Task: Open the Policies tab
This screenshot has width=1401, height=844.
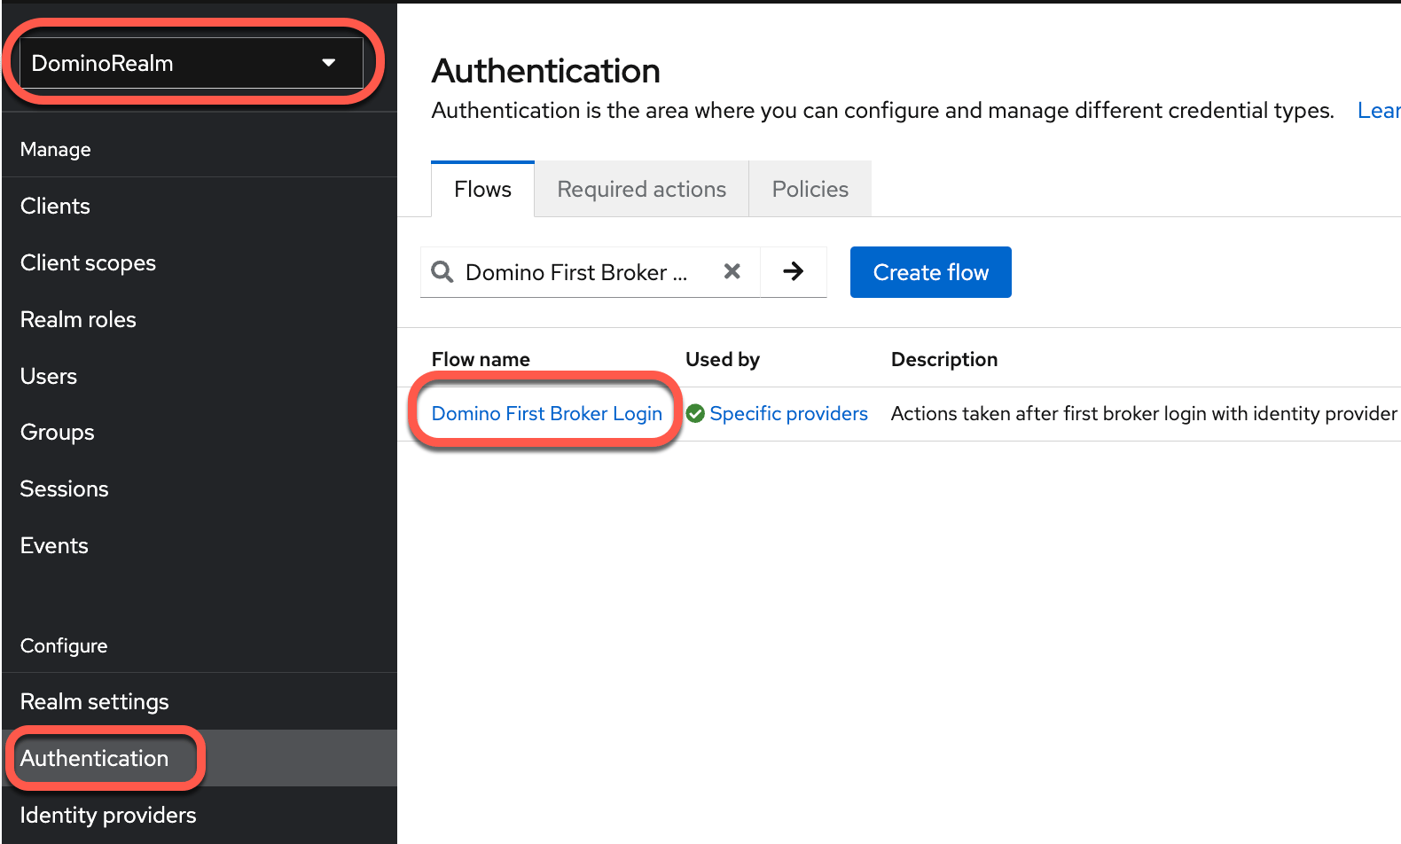Action: pos(810,189)
